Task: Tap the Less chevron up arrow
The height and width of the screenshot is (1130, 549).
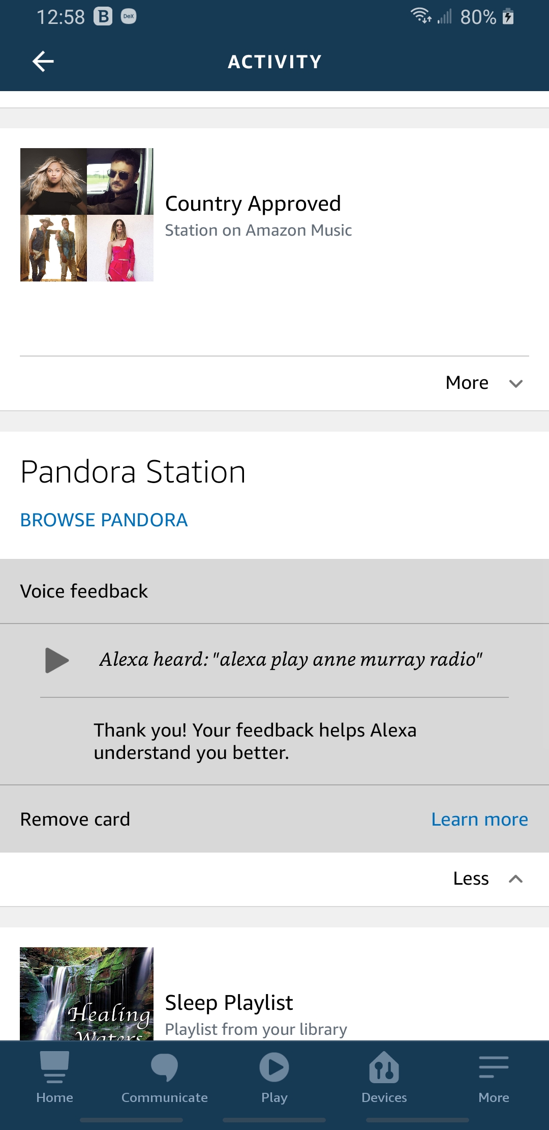Action: [x=516, y=879]
